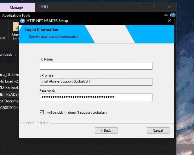
Task: Click the FB Name input field
Action: pyautogui.click(x=96, y=66)
